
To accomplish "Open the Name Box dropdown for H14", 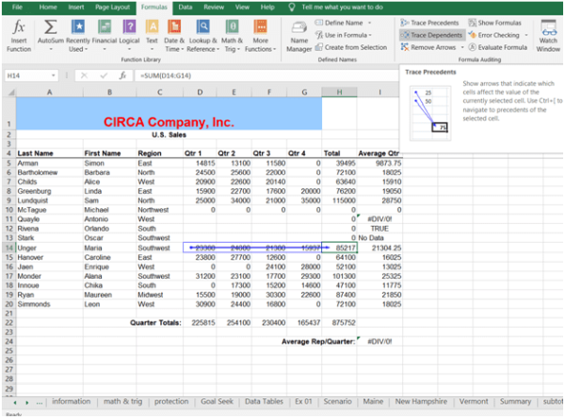I will 52,73.
